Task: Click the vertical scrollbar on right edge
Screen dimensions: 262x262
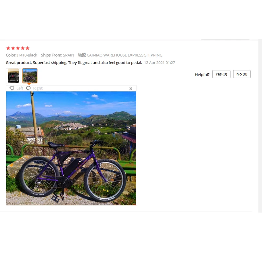Action: pos(260,126)
